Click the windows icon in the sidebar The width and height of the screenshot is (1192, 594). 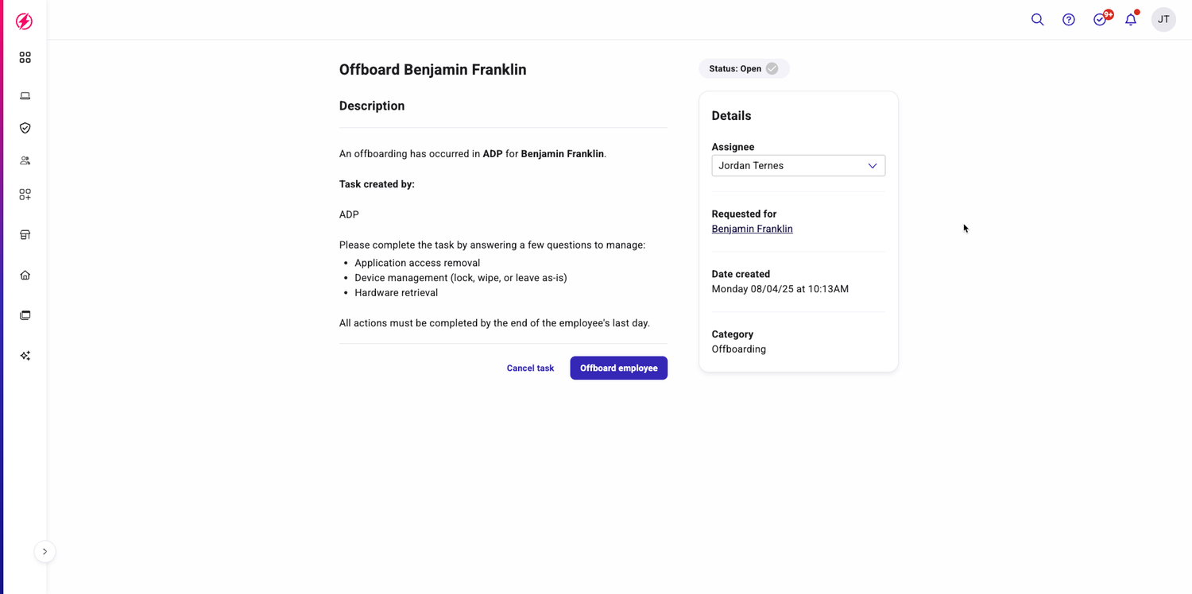tap(25, 314)
